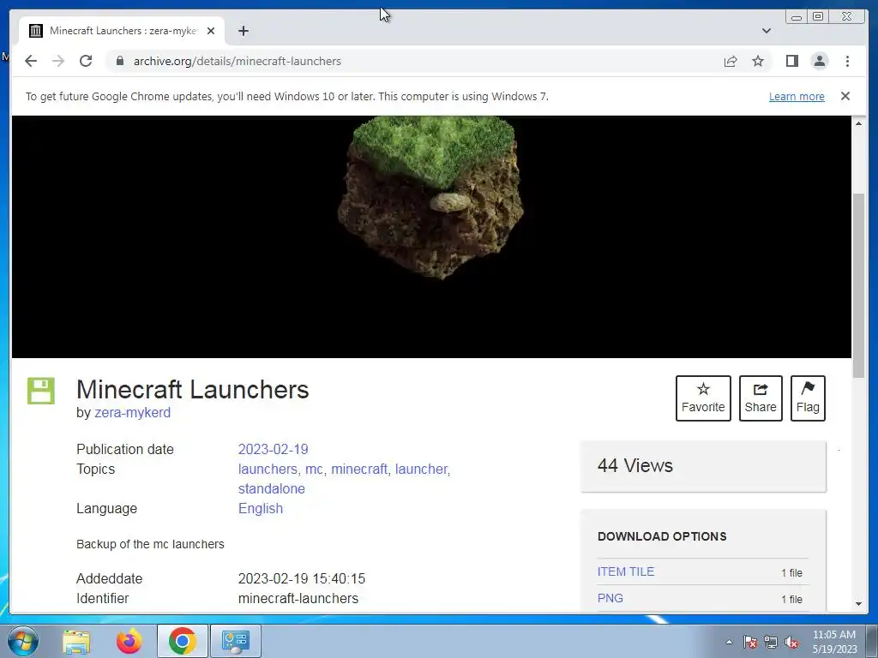Viewport: 878px width, 658px height.
Task: Open the Action Center flag tray icon
Action: pos(749,642)
